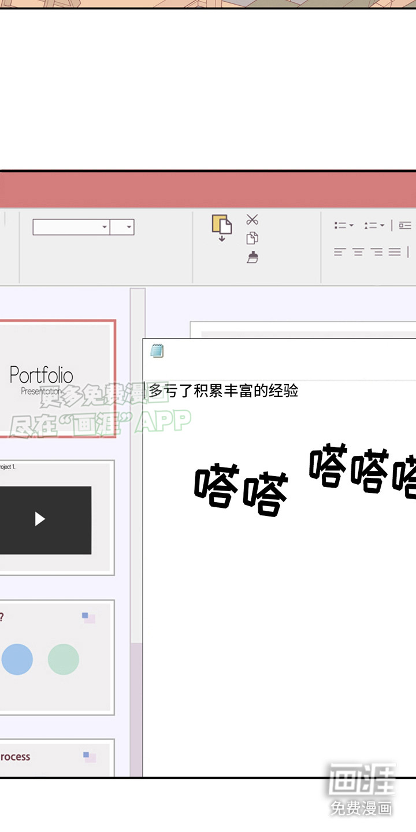Click the Paste clipboard icon
This screenshot has width=416, height=832.
coord(221,226)
